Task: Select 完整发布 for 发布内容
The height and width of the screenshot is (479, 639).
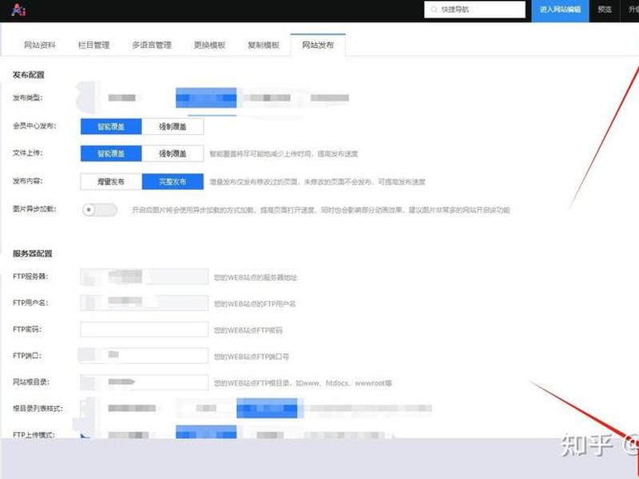Action: pos(173,182)
